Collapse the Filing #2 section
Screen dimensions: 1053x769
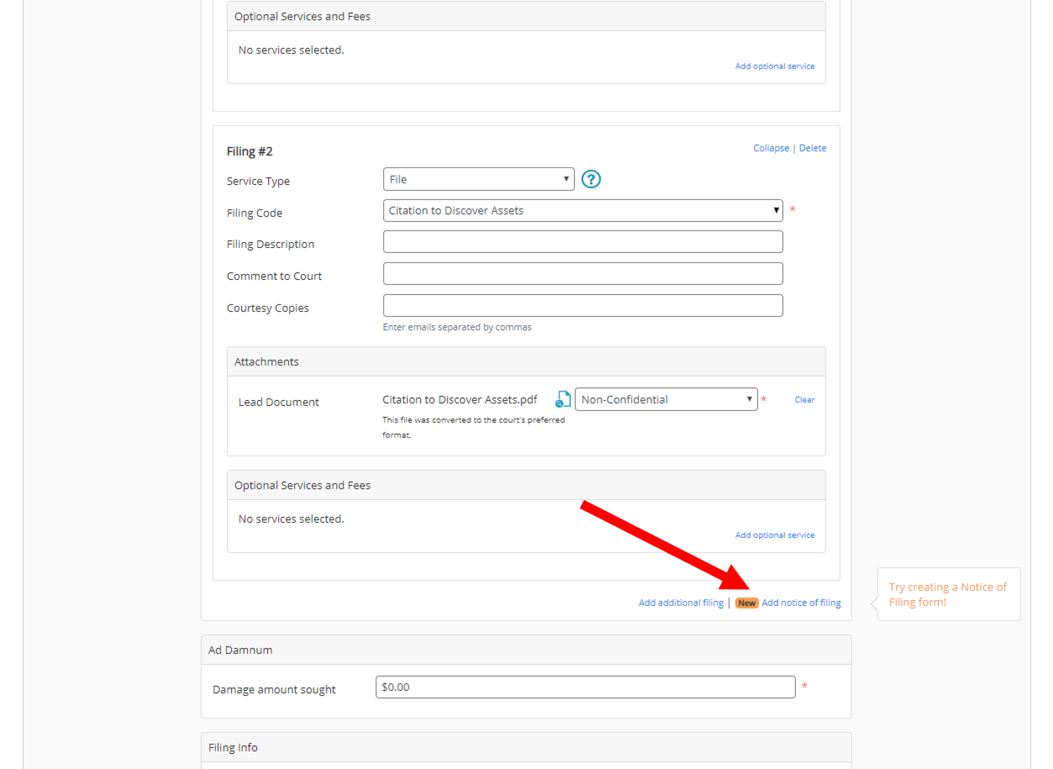771,148
